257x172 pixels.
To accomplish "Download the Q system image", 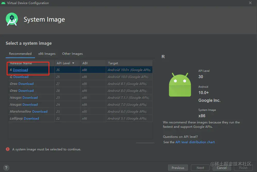I will point(21,77).
